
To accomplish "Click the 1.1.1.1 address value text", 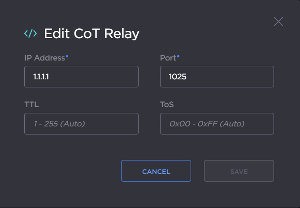I will [41, 77].
